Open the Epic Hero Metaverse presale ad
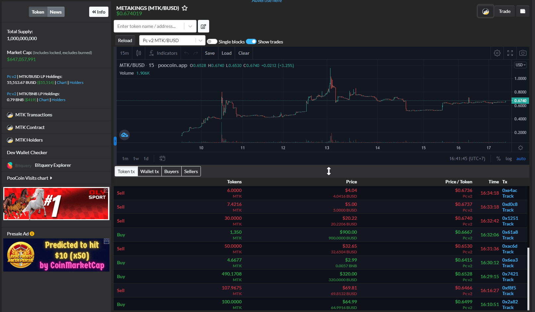This screenshot has height=312, width=535. [56, 255]
